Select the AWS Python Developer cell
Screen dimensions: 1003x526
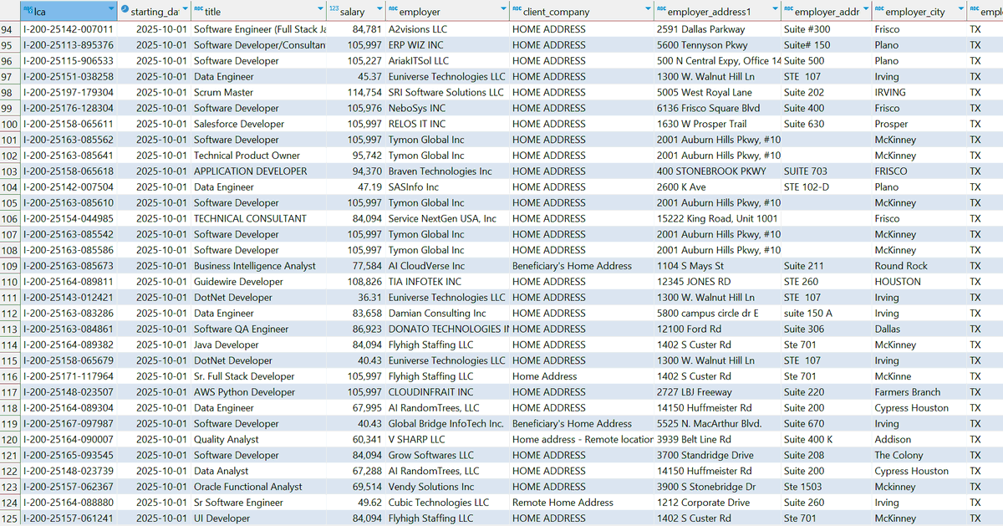(x=258, y=392)
